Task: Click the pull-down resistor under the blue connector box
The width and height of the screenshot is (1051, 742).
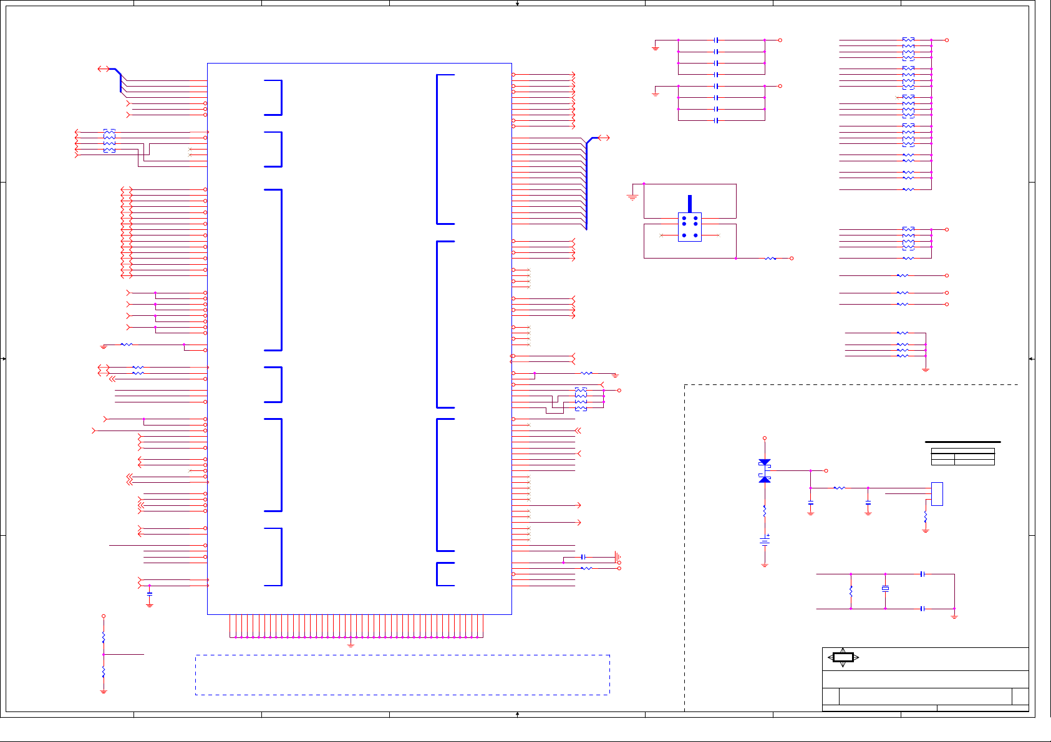Action: (926, 517)
